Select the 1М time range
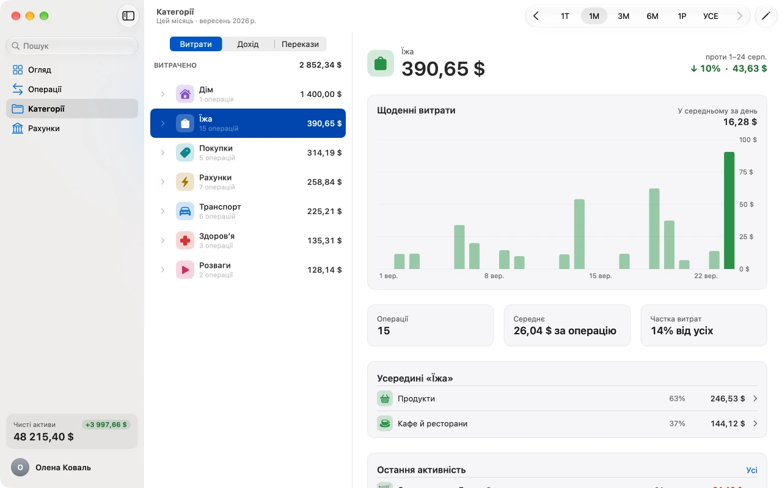The height and width of the screenshot is (488, 782). 594,16
